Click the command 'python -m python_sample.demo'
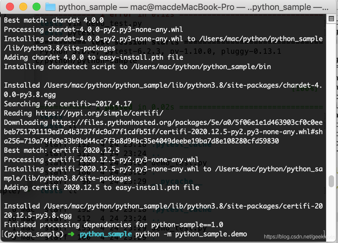The image size is (338, 243). point(191,234)
